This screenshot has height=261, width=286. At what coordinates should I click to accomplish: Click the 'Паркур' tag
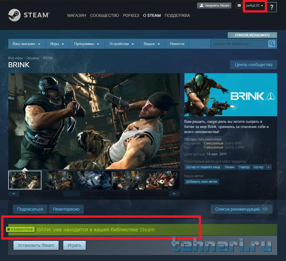tap(244, 167)
